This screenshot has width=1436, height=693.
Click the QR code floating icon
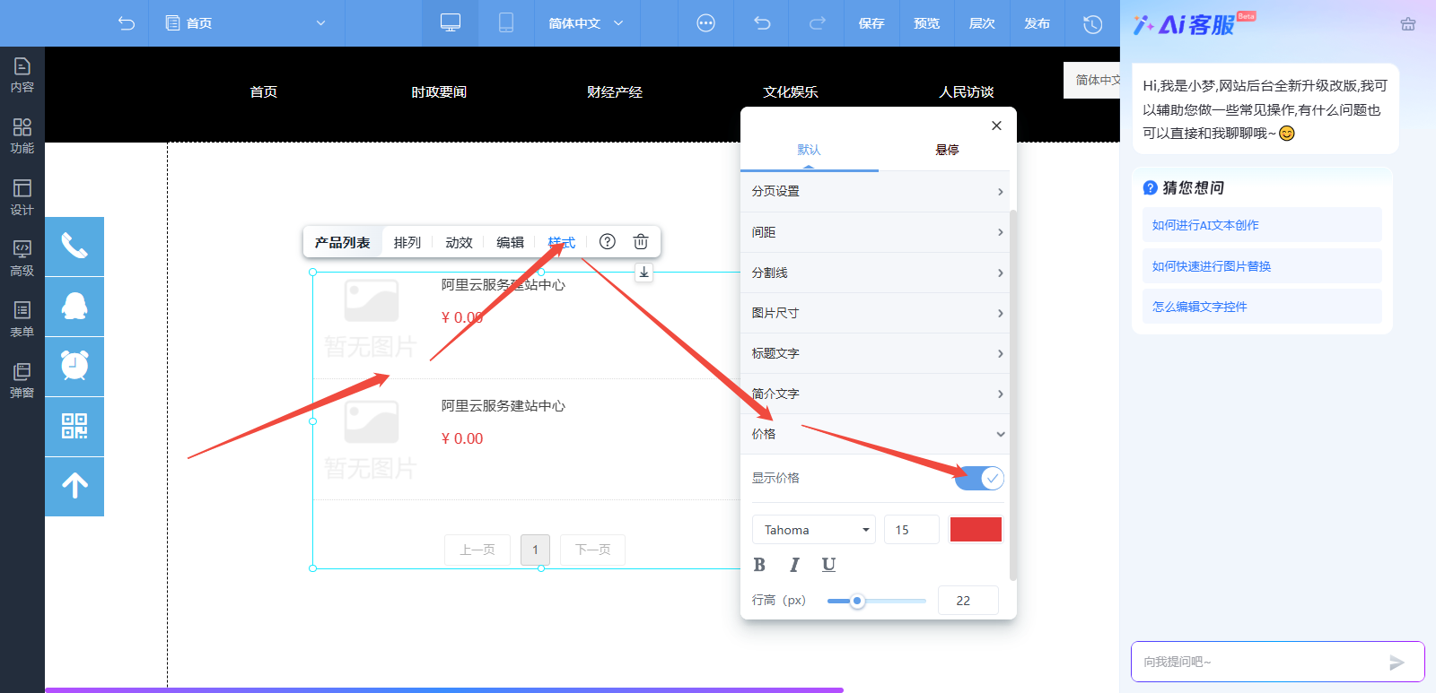[74, 427]
